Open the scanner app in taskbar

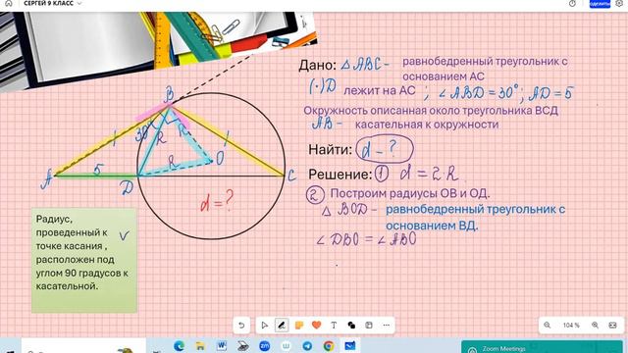click(x=243, y=346)
